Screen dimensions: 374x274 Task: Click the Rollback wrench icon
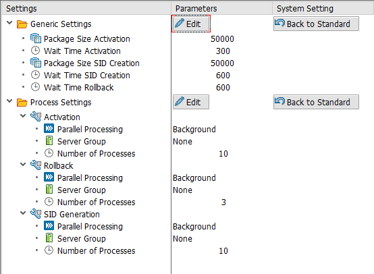(36, 165)
